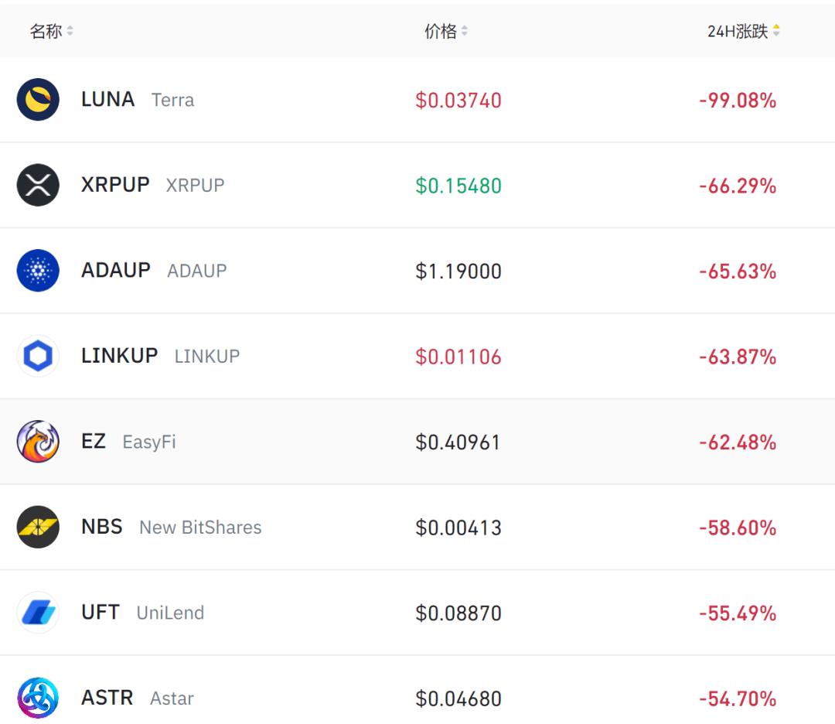The width and height of the screenshot is (835, 724).
Task: Open the LUNA ticker name link
Action: [107, 100]
